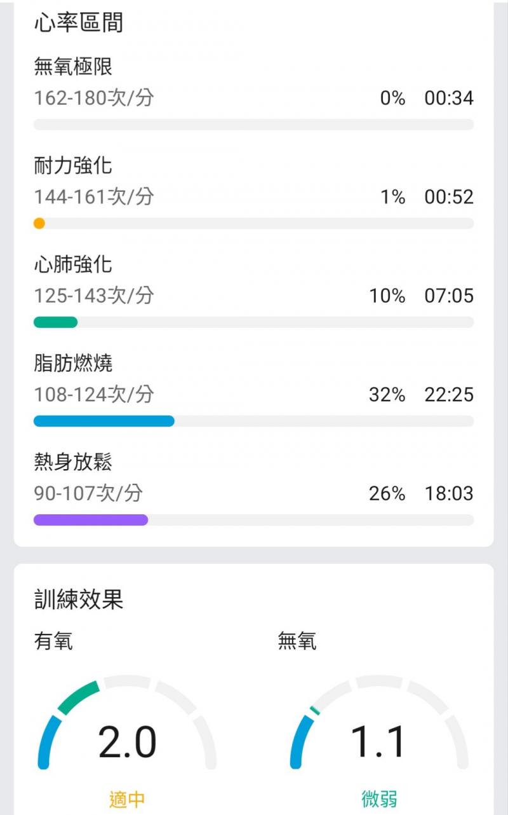Tap the 訓練效果 section heading
508x815 pixels.
click(x=79, y=599)
